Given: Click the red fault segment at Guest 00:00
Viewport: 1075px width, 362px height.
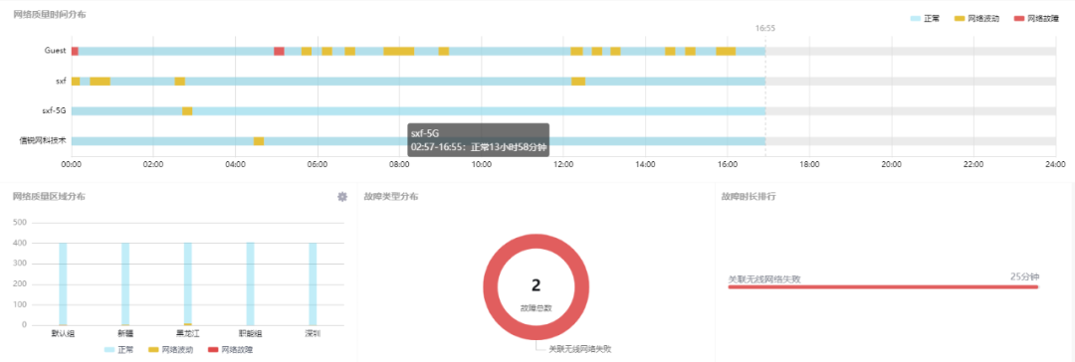Looking at the screenshot, I should coord(75,52).
